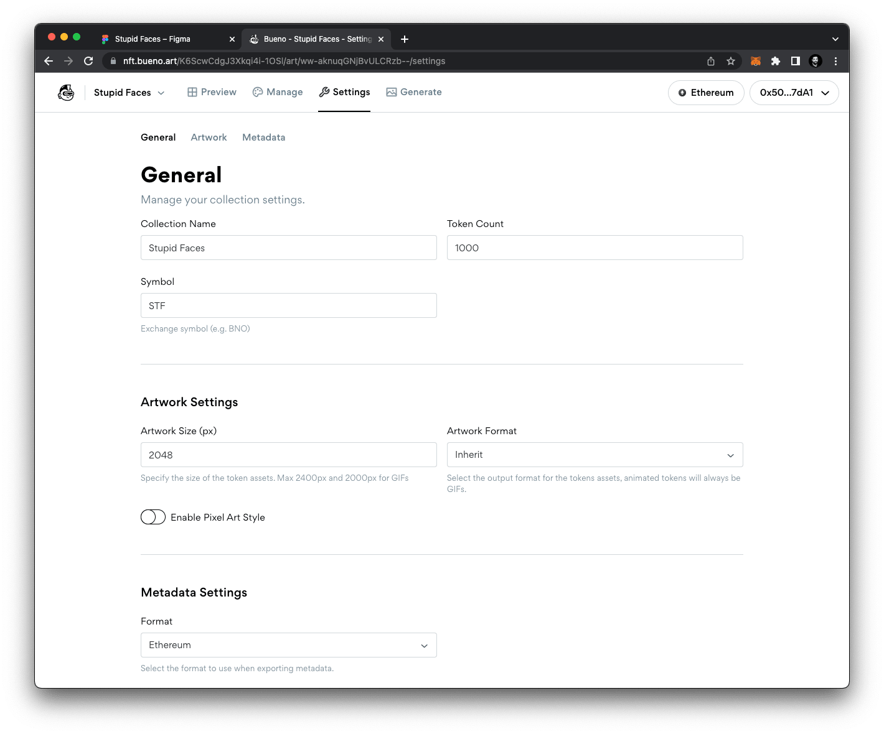Click the Artwork Size input field

(x=289, y=455)
